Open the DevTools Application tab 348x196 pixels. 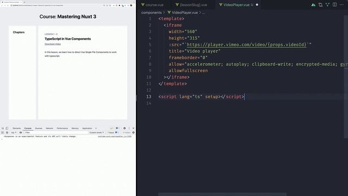pos(87,128)
